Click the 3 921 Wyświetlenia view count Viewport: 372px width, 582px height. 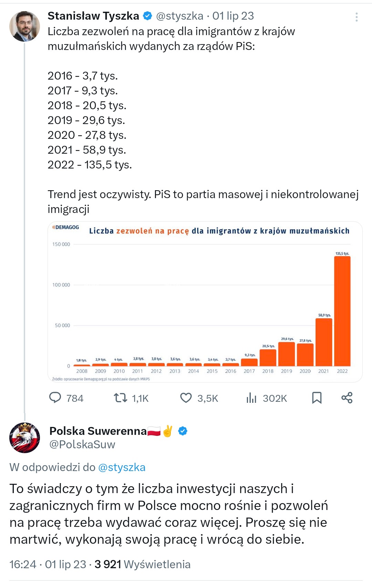click(142, 564)
